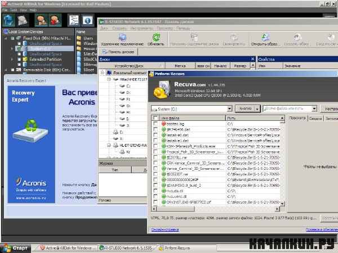The image size is (338, 253).
Task: Check the bootex.log file checkbox
Action: tap(155, 124)
